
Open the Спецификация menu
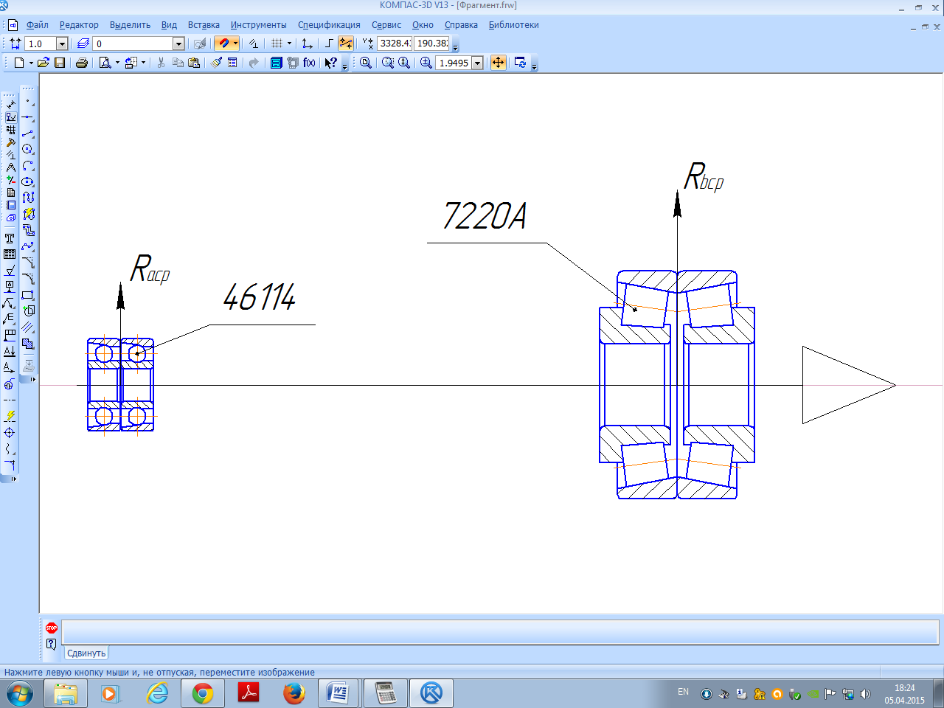[x=329, y=25]
